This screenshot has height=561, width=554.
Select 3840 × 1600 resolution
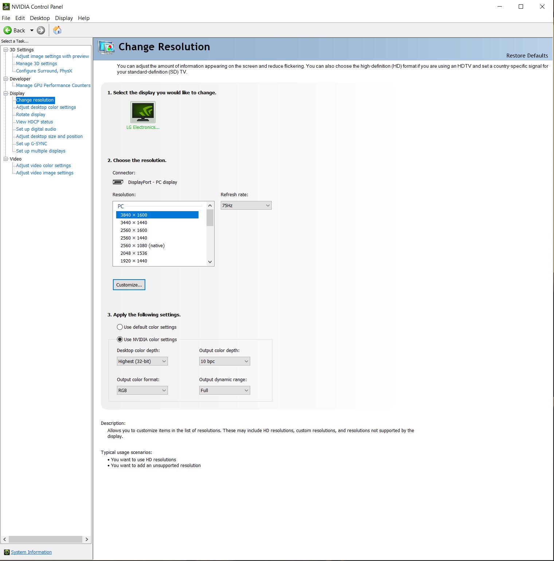point(157,215)
